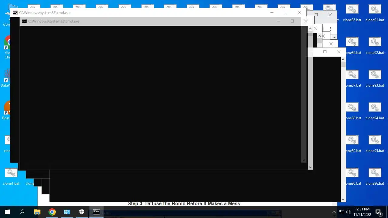Open the three-dot menu in background window
Image resolution: width=388 pixels, height=218 pixels.
tap(330, 29)
